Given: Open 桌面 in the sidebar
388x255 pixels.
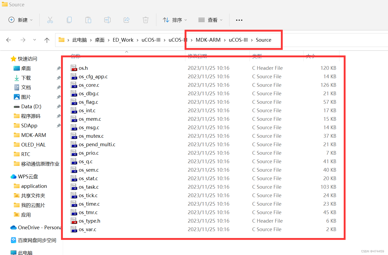Looking at the screenshot, I should [26, 68].
